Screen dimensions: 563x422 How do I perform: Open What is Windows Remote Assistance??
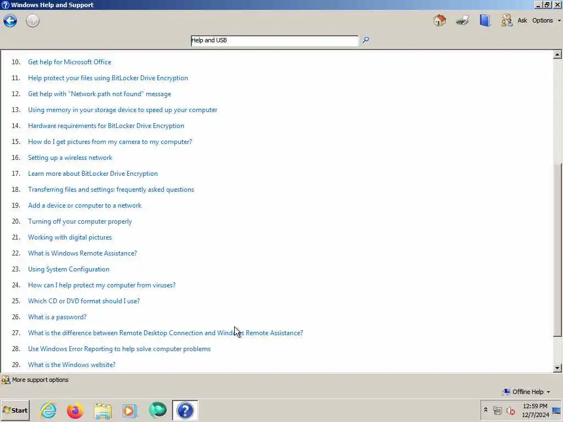pyautogui.click(x=82, y=253)
